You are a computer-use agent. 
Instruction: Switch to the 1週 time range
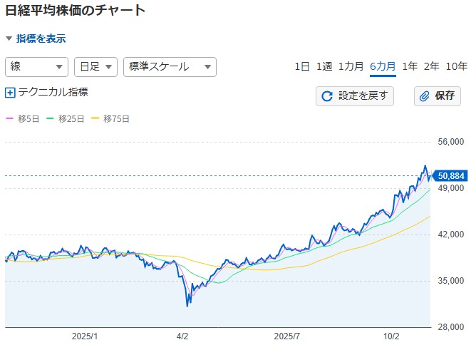pyautogui.click(x=324, y=66)
